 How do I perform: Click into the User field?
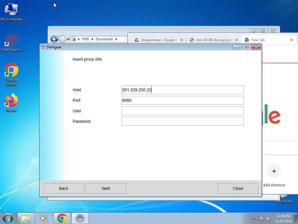[183, 111]
